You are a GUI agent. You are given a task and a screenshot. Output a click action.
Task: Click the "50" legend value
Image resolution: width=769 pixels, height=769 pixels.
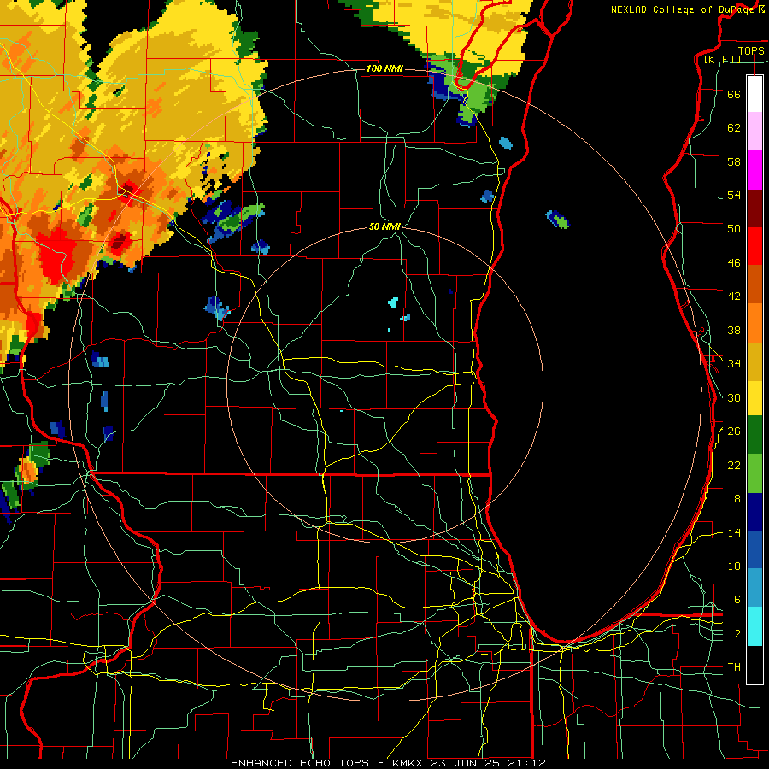734,228
